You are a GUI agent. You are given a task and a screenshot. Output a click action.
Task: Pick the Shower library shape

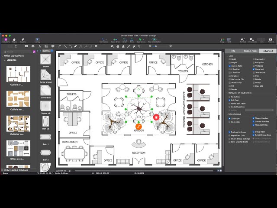45,59
